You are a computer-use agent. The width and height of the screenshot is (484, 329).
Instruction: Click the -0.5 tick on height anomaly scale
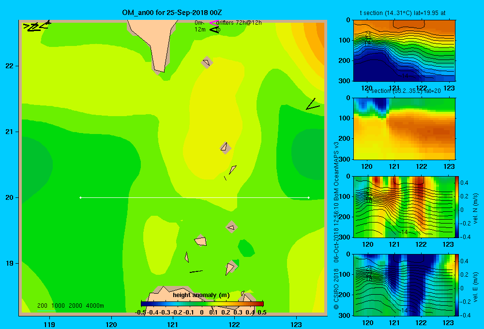click(x=140, y=313)
